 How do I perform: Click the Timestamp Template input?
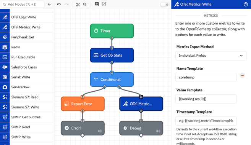(206, 121)
